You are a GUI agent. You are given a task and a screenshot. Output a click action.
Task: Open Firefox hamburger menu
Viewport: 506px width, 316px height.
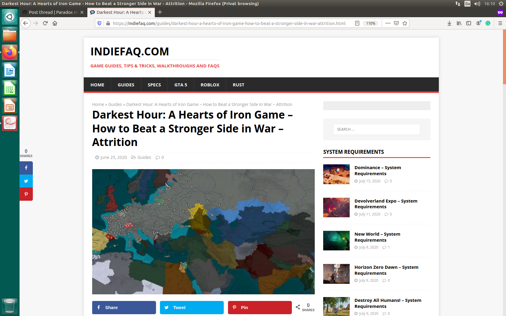click(500, 23)
